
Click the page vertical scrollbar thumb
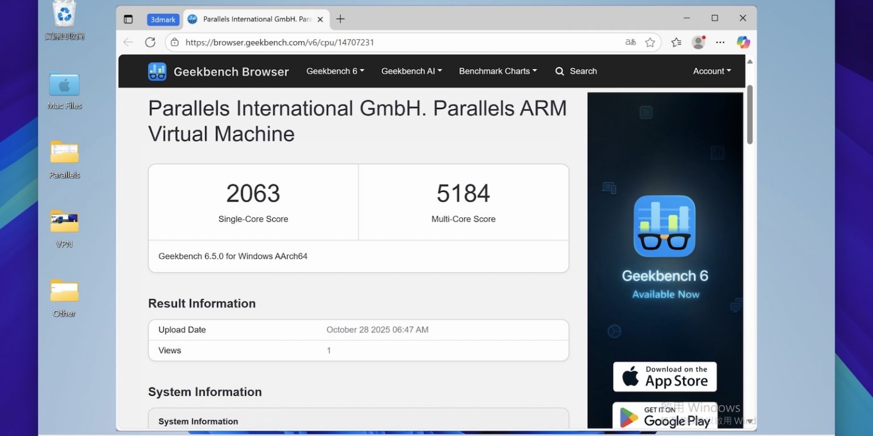coord(750,115)
